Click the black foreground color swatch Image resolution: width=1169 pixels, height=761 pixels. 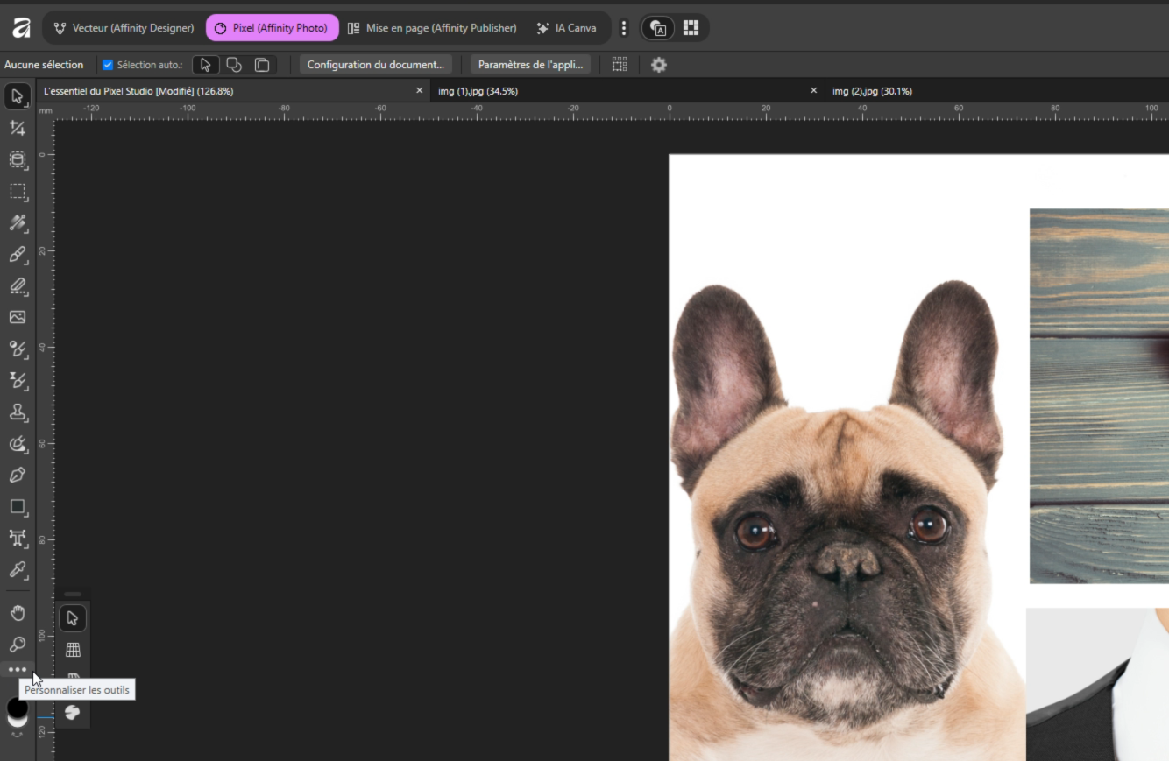[x=17, y=707]
